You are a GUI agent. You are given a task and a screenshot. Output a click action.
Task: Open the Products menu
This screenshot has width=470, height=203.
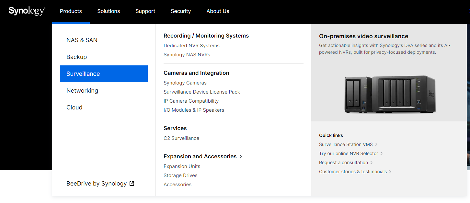coord(71,11)
